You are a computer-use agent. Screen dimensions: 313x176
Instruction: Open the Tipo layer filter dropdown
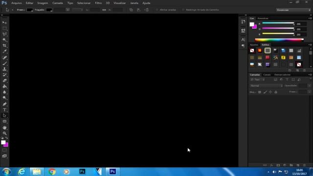click(258, 80)
